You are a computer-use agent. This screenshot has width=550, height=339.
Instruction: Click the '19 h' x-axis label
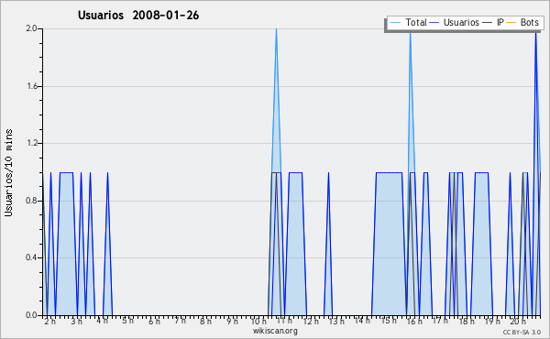(492, 322)
